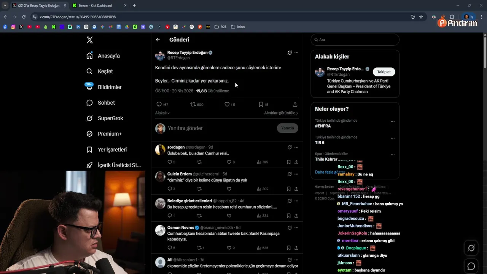Screen dimensions: 487x274
Task: Open Keşfet in sidebar
Action: click(x=100, y=71)
